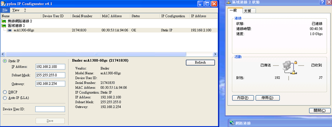Click the Refresh button
This screenshot has width=332, height=127.
click(x=200, y=63)
